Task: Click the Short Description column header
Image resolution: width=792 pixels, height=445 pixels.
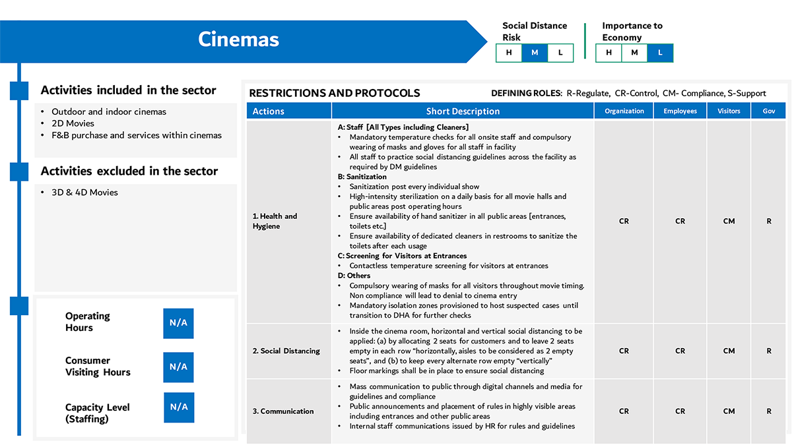Action: point(463,111)
